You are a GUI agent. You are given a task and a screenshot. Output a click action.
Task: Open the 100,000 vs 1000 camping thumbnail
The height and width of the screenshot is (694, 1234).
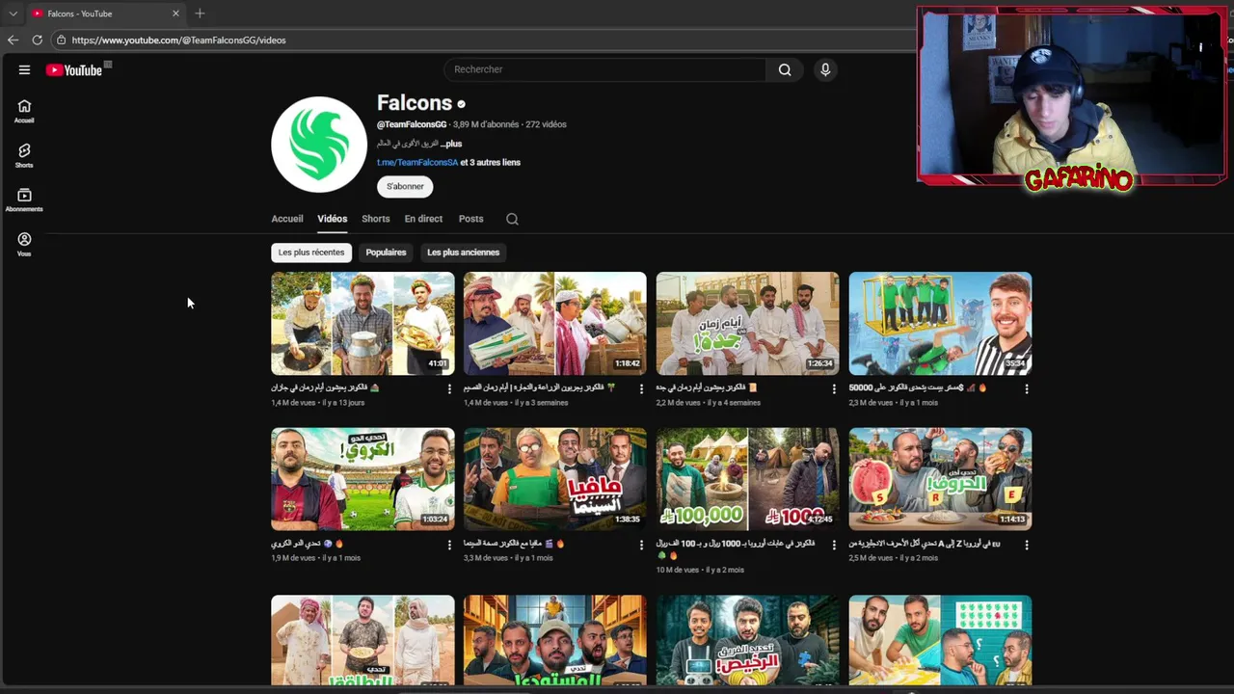click(x=747, y=479)
